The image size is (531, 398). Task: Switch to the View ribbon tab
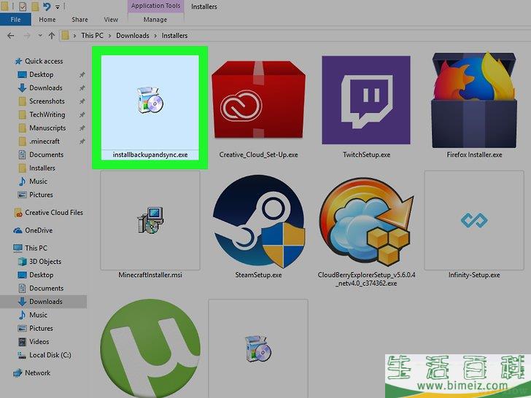[111, 20]
